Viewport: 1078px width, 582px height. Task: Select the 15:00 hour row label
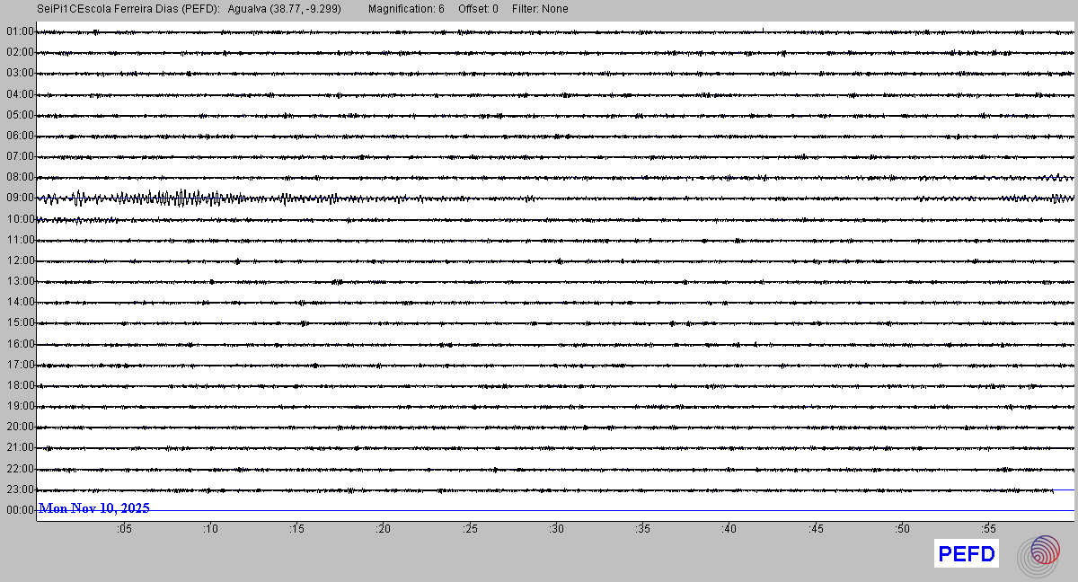coord(19,322)
